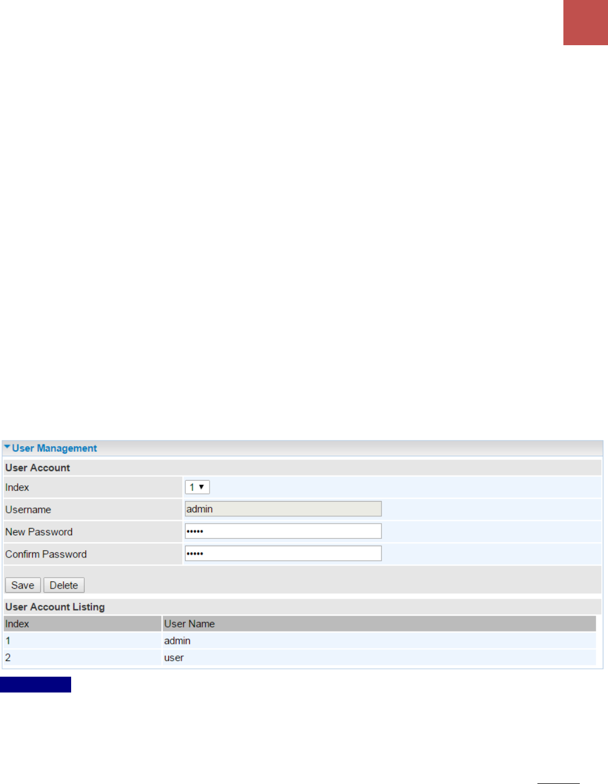The image size is (608, 784).
Task: Click the User Account Listing heading
Action: 55,607
